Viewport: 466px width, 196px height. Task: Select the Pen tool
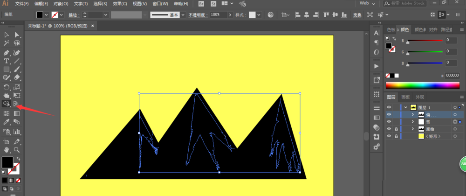point(7,52)
